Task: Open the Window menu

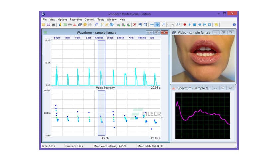Action: [x=112, y=20]
